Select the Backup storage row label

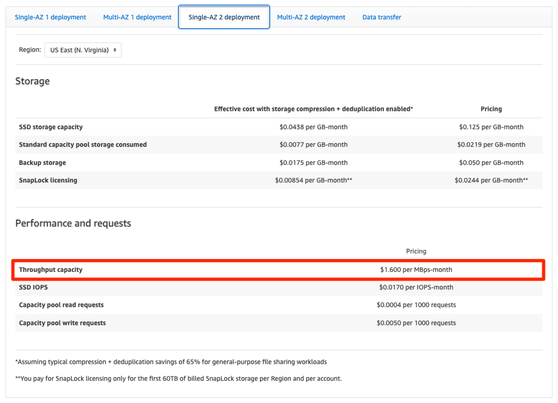tap(42, 163)
